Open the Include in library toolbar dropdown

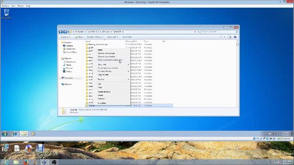coord(95,37)
